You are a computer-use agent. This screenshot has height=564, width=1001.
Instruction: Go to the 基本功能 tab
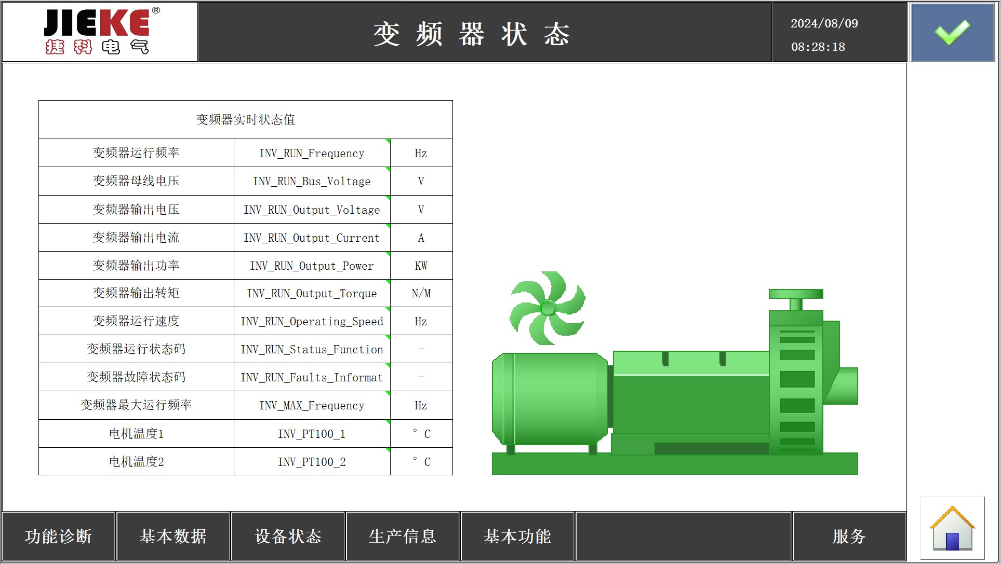[x=517, y=537]
